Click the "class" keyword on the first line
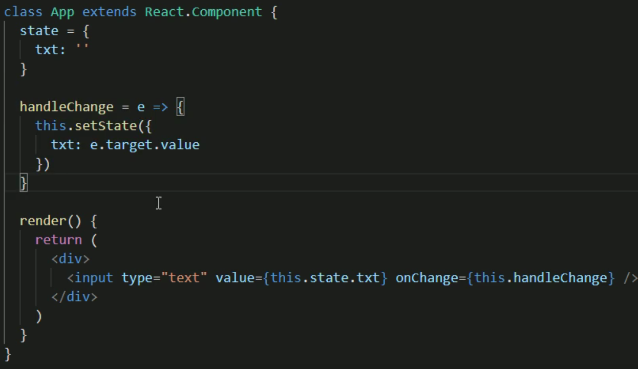 tap(24, 12)
